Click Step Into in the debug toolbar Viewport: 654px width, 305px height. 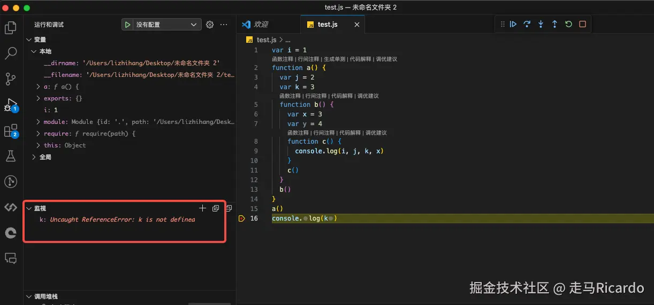click(x=541, y=24)
